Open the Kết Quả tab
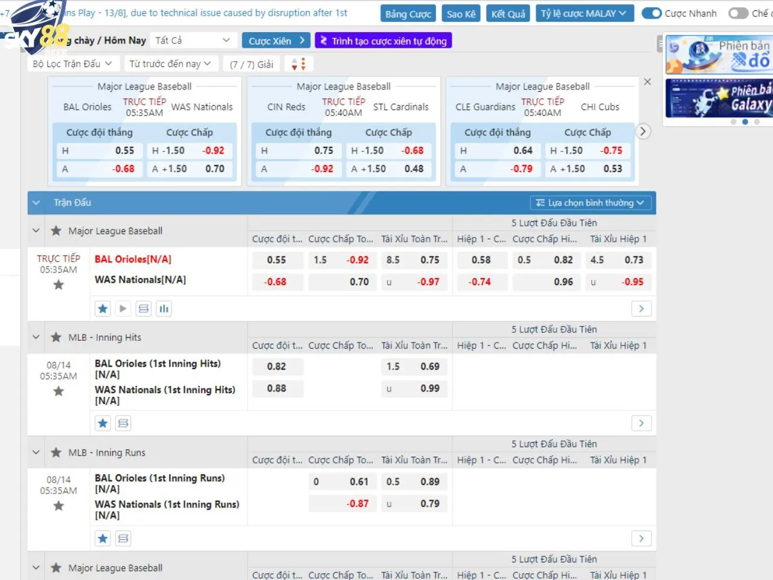 tap(508, 13)
